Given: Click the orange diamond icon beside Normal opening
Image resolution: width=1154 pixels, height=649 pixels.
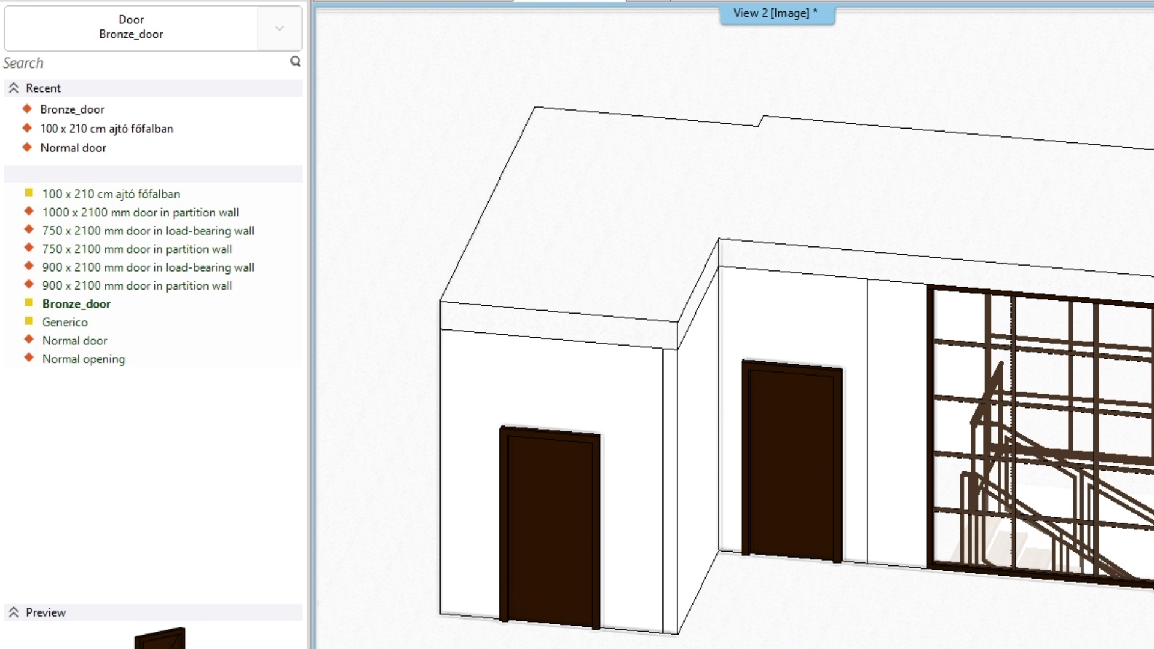Looking at the screenshot, I should click(28, 358).
